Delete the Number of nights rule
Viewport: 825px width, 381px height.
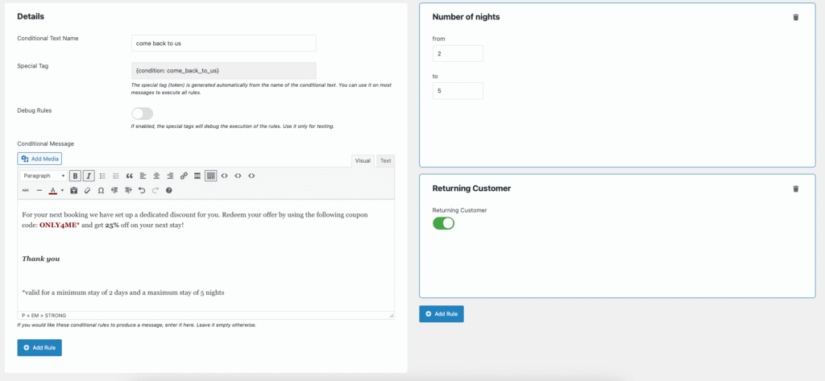pyautogui.click(x=796, y=17)
